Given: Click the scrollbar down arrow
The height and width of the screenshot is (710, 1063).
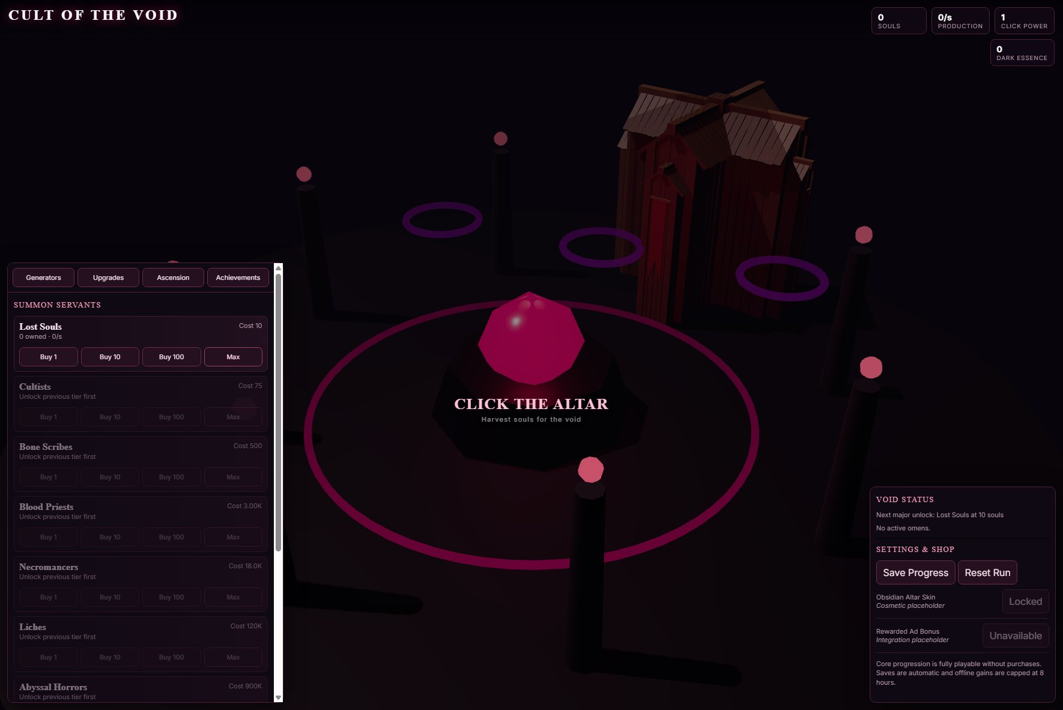Looking at the screenshot, I should [278, 697].
